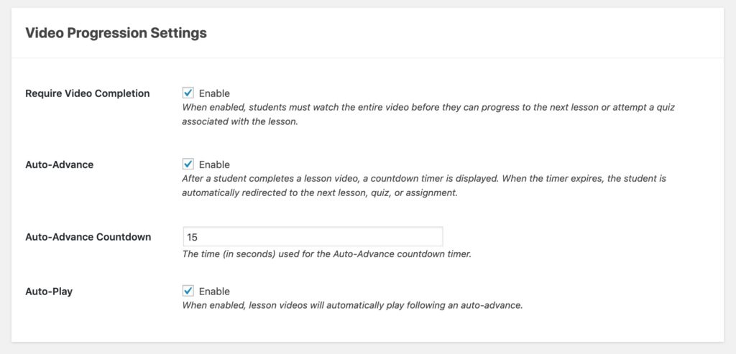Click the Auto-Advance Countdown setting label
Image resolution: width=736 pixels, height=354 pixels.
(x=88, y=237)
